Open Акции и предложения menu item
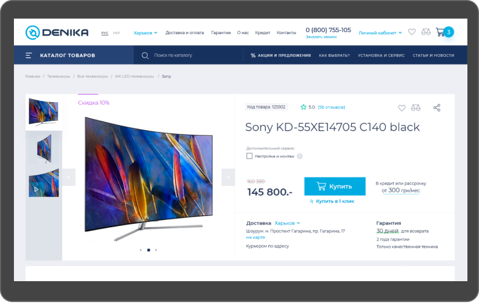Image resolution: width=479 pixels, height=305 pixels. (x=281, y=55)
